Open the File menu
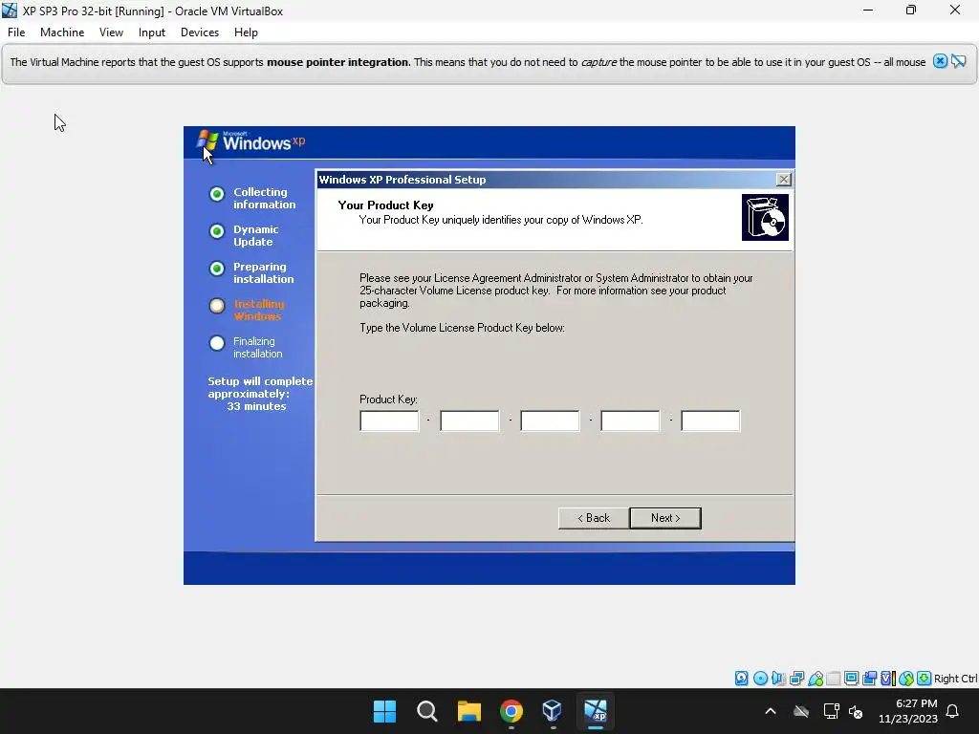 pos(16,32)
